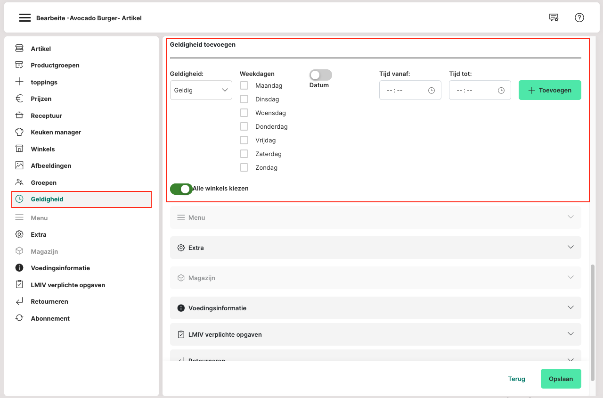This screenshot has width=603, height=398.
Task: Open the Geldigheid dropdown
Action: click(201, 90)
